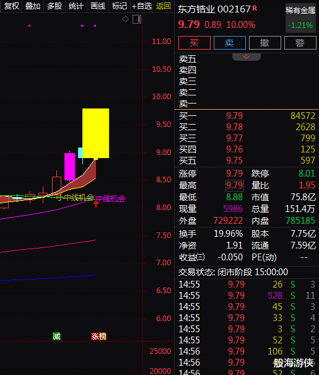Click the 换手 value 19.96%
The width and height of the screenshot is (319, 375).
(x=228, y=234)
